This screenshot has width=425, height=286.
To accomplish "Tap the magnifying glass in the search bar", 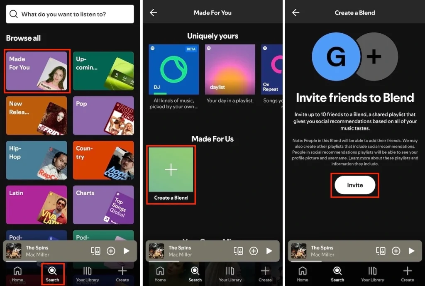I will click(x=13, y=14).
